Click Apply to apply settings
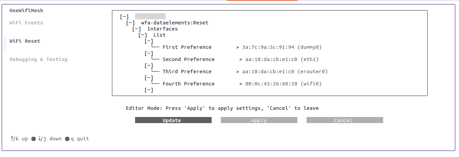459x157 pixels. click(x=259, y=120)
